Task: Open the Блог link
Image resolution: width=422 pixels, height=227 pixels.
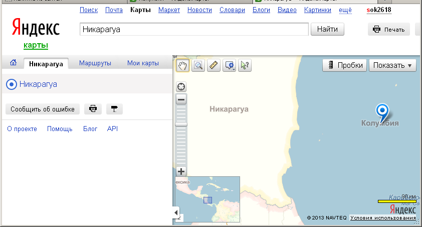Action: (90, 129)
